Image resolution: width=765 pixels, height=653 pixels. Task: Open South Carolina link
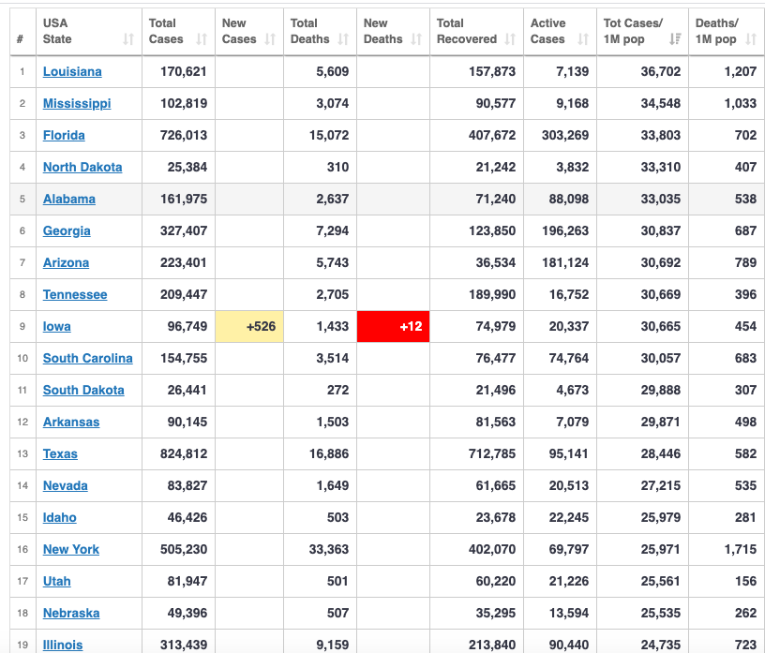88,359
